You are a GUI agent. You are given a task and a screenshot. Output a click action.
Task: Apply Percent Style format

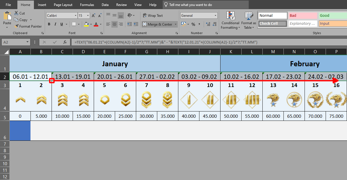pyautogui.click(x=193, y=24)
